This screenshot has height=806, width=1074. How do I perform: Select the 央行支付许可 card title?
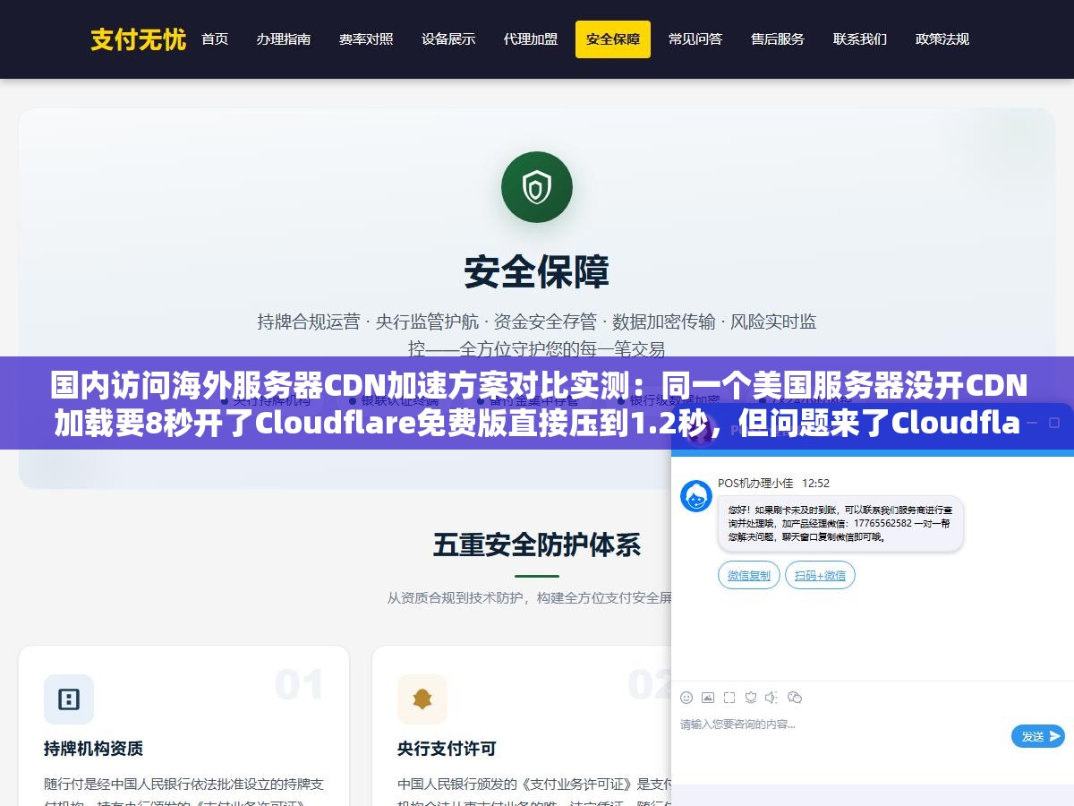point(447,748)
